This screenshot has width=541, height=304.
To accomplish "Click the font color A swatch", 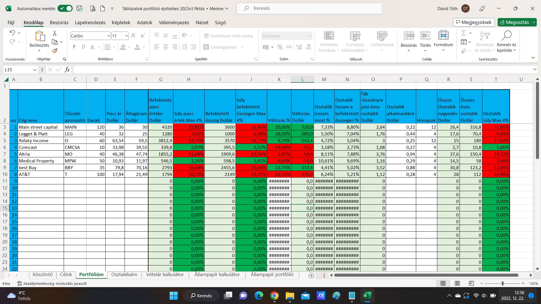I will (137, 47).
